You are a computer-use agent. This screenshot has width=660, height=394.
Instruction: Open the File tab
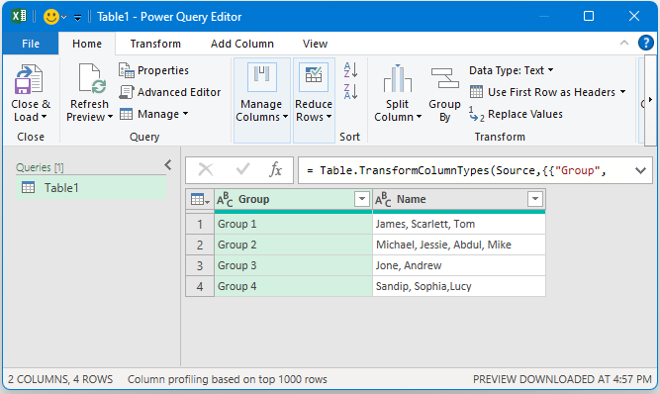point(31,44)
